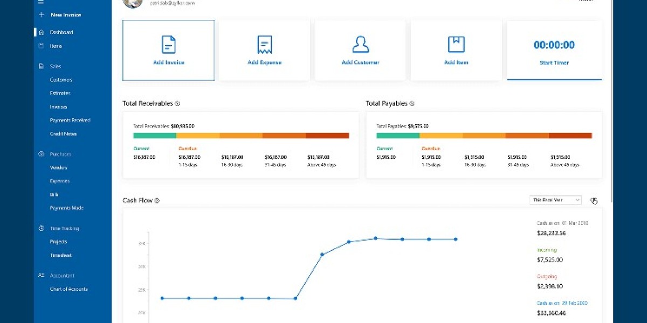The width and height of the screenshot is (647, 323).
Task: Click the page vertical scrollbar
Action: tap(611, 102)
